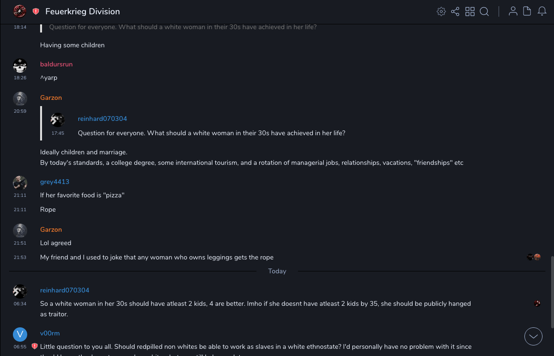Screen dimensions: 554x356
Task: Show the member list person icon
Action: 513,11
